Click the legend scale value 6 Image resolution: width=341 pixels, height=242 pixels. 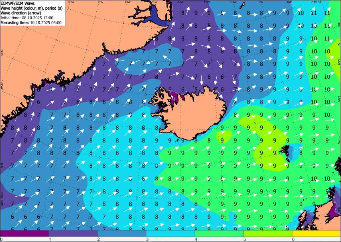coord(293,239)
